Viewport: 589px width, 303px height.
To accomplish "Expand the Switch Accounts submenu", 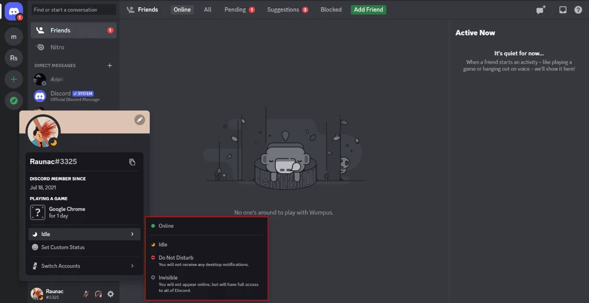I will [84, 266].
